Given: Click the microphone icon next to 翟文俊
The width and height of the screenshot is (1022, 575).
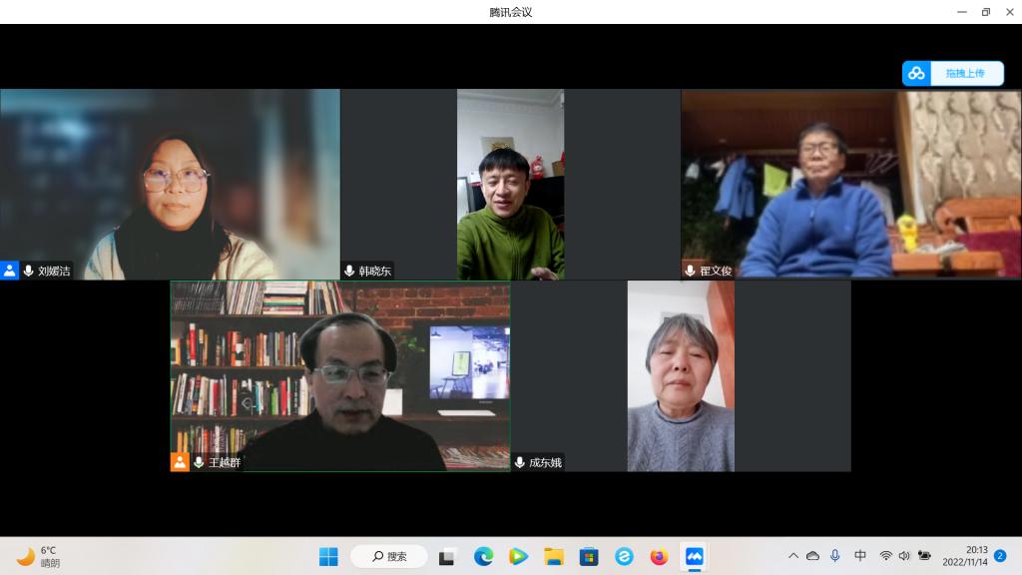Looking at the screenshot, I should (690, 271).
